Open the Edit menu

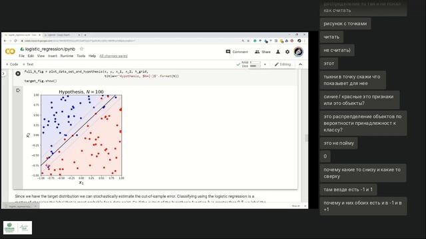pyautogui.click(x=31, y=56)
